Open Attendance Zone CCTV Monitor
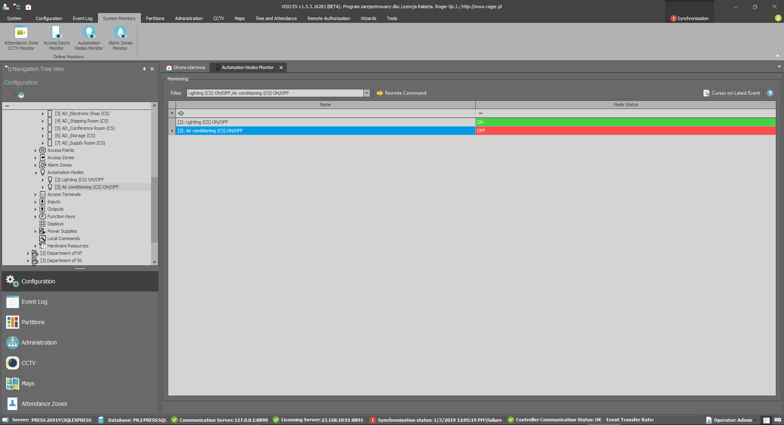 click(x=21, y=38)
